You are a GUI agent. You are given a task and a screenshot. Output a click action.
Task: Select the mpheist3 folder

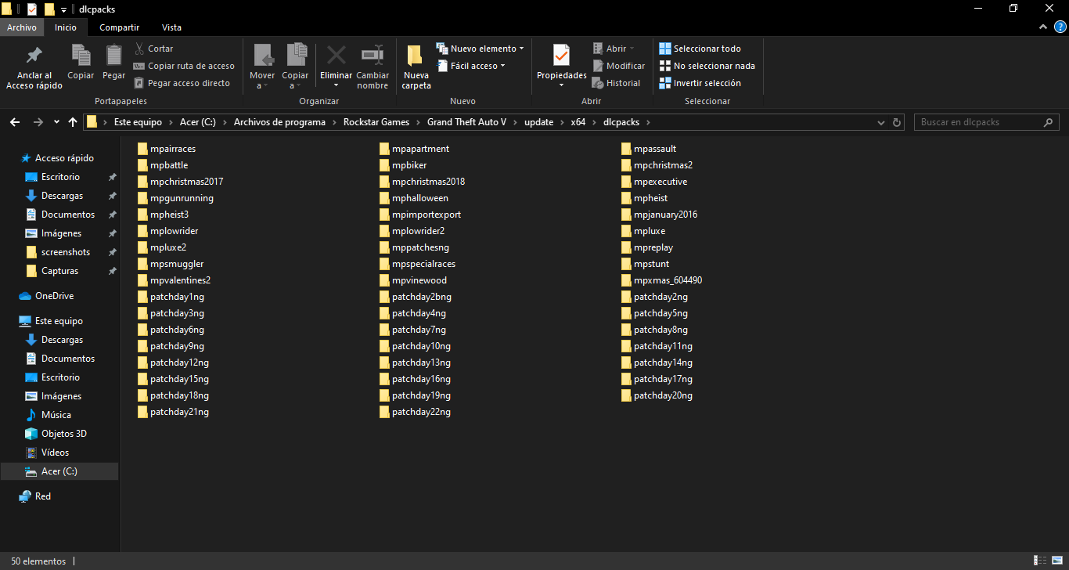click(x=169, y=215)
